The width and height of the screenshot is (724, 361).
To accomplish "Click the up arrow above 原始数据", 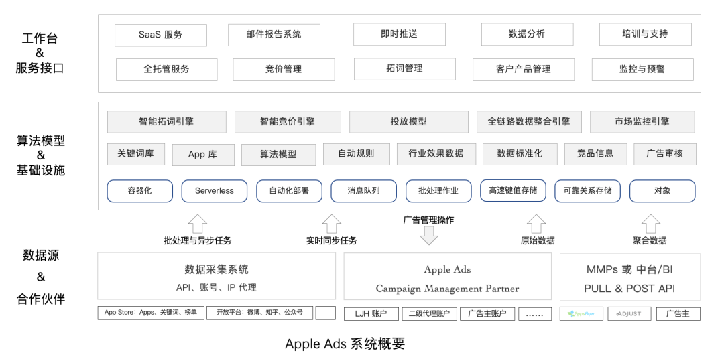I will point(536,224).
